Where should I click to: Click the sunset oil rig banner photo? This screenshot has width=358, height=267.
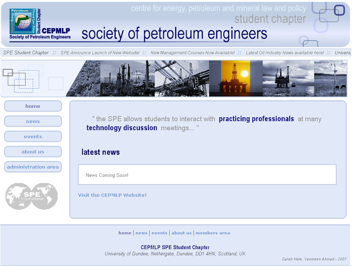click(236, 79)
